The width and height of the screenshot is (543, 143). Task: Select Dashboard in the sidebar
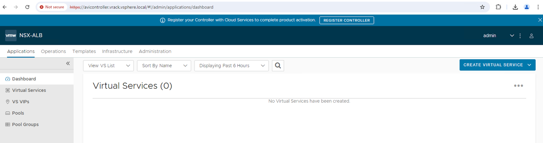37,79
